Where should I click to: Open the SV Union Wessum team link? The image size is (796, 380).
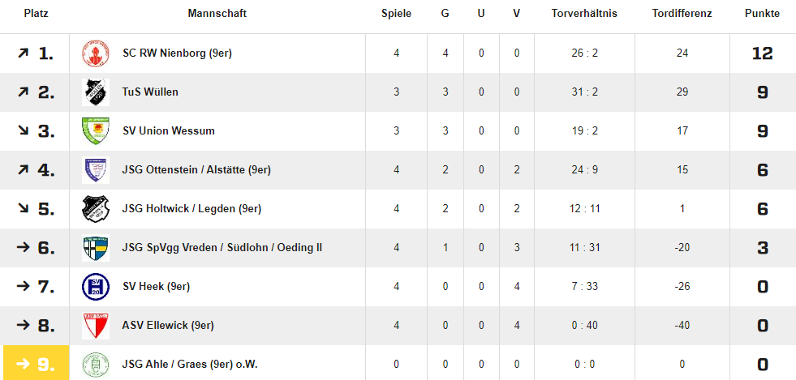point(169,131)
